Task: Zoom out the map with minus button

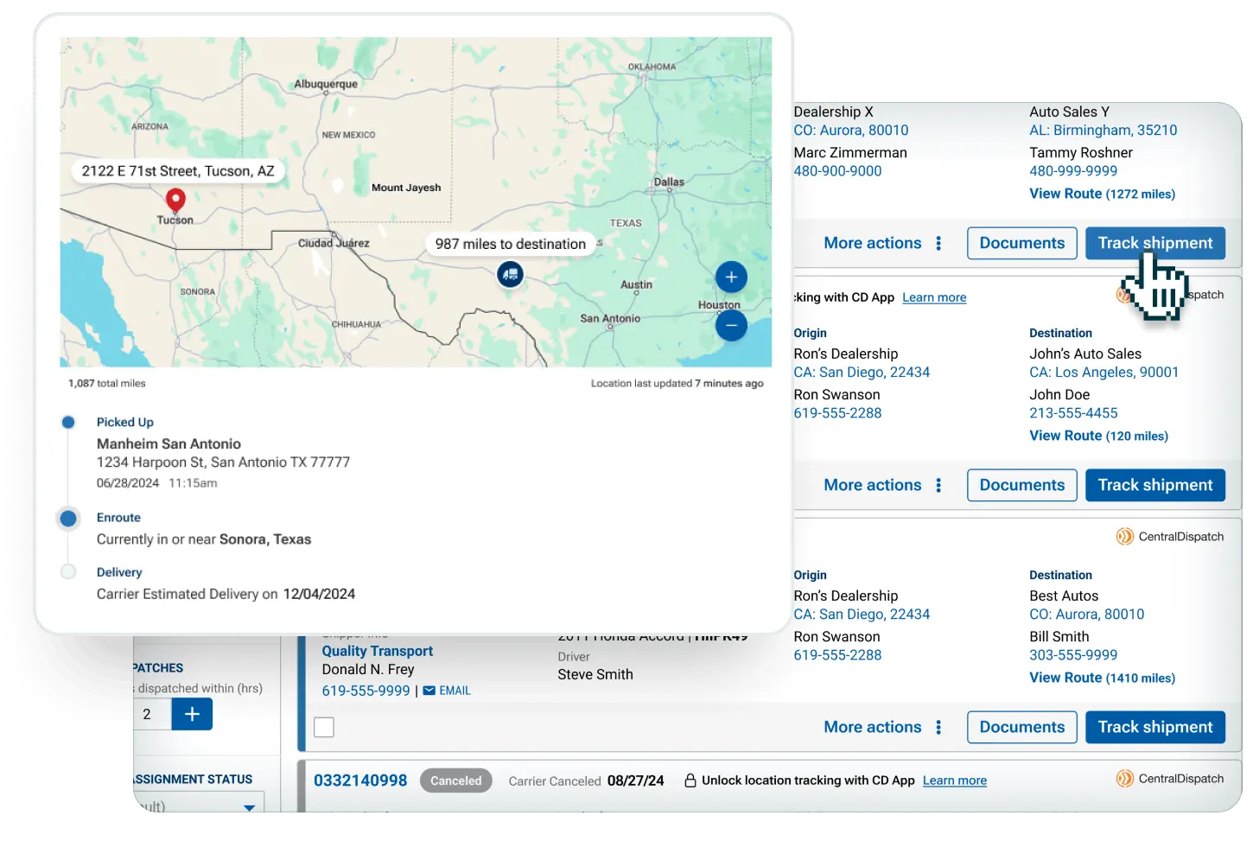Action: pyautogui.click(x=731, y=326)
